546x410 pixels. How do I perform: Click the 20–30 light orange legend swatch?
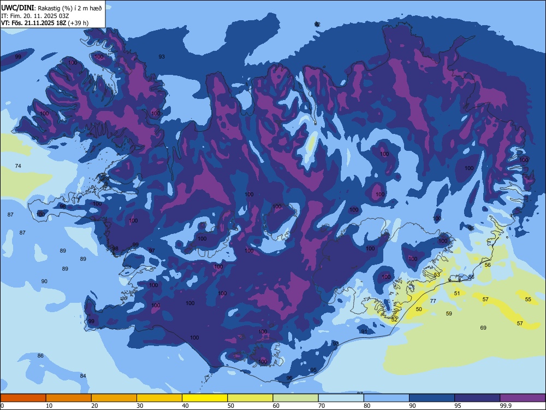pos(114,398)
